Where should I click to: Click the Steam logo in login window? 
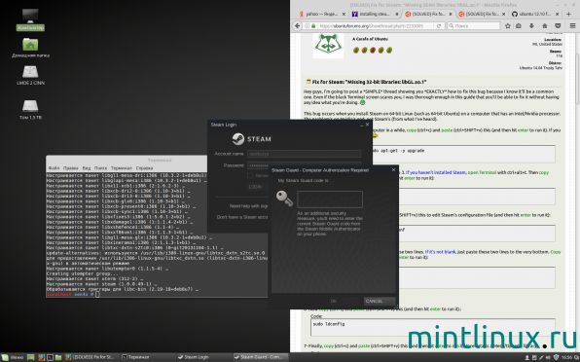tap(237, 139)
